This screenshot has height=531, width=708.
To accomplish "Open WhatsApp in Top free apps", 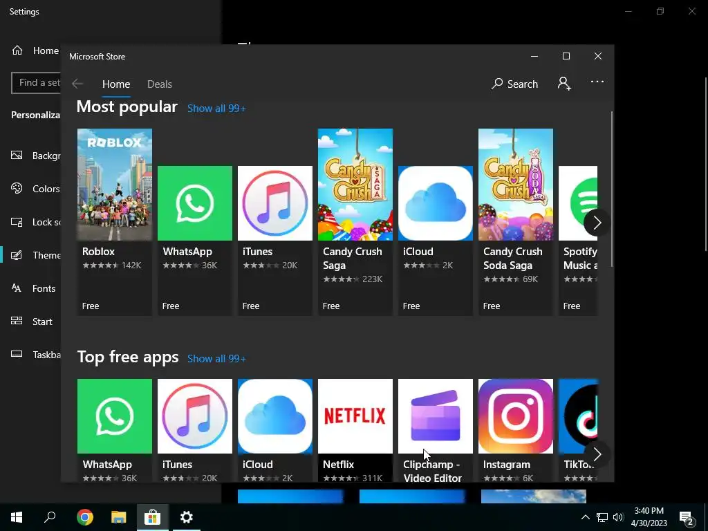I will coord(115,430).
